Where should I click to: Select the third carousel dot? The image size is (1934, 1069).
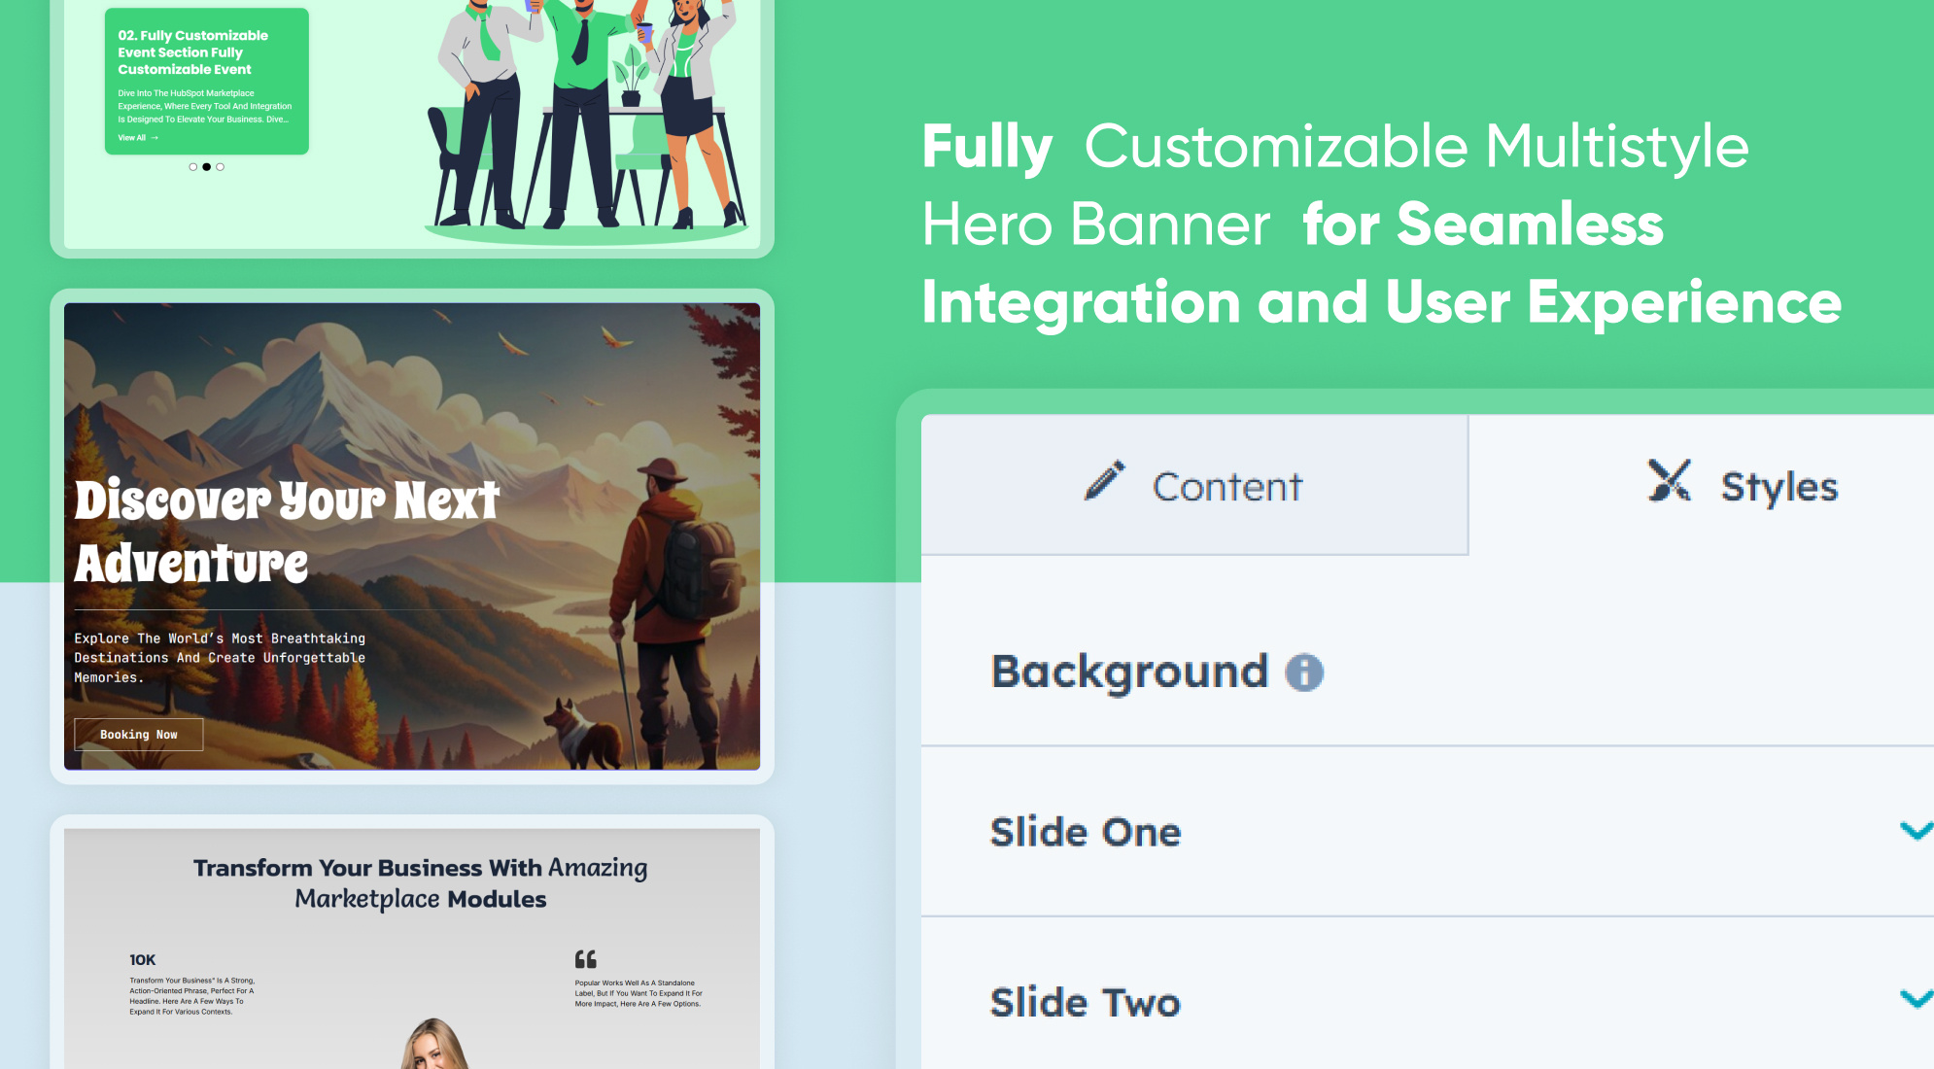221,167
